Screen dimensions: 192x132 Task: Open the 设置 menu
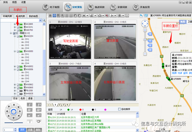[23, 2]
